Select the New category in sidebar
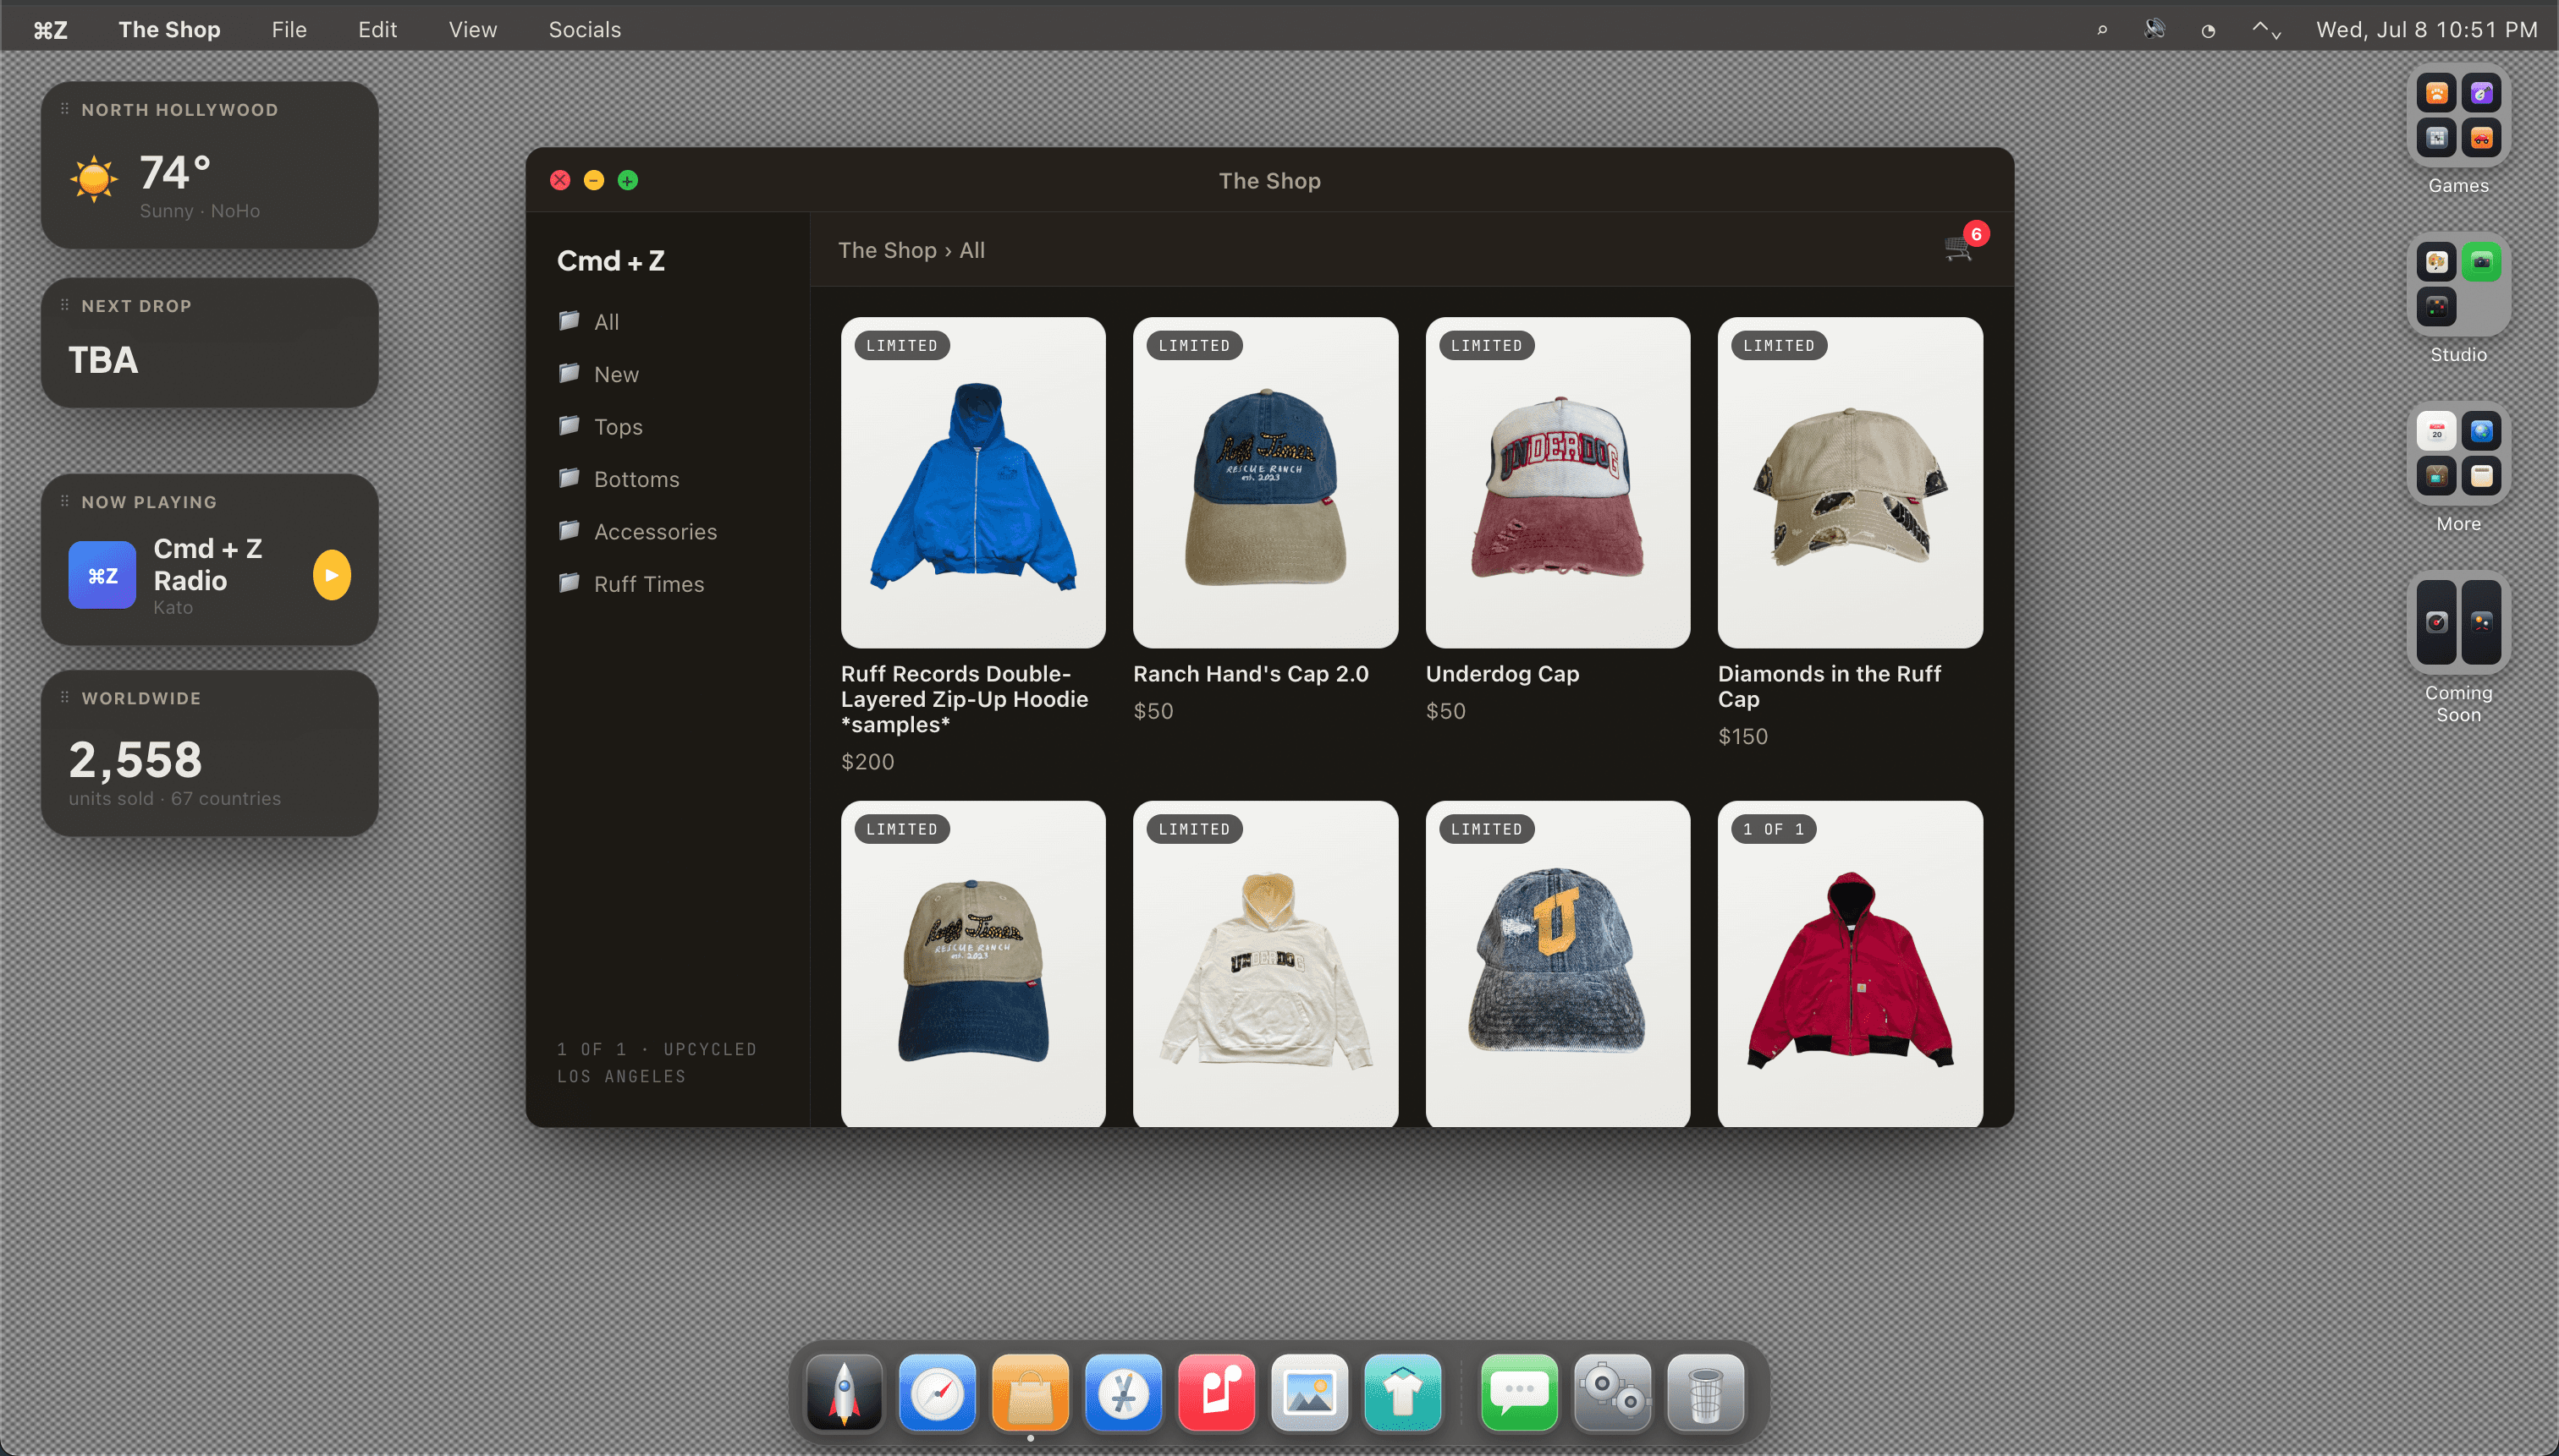Image resolution: width=2559 pixels, height=1456 pixels. [669, 374]
